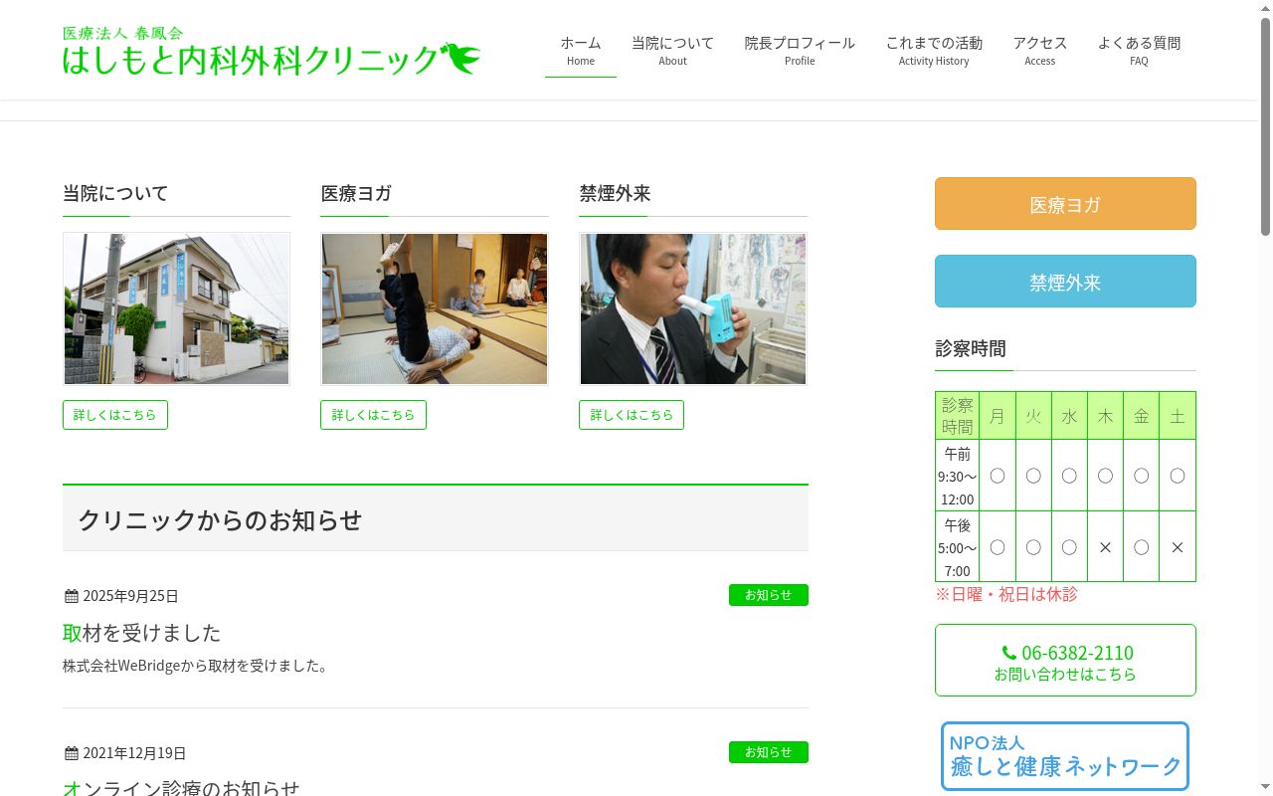Click the 土 column header in schedule

(x=1178, y=416)
